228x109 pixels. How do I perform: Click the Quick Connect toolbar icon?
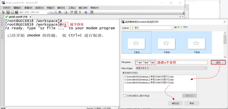8,12
